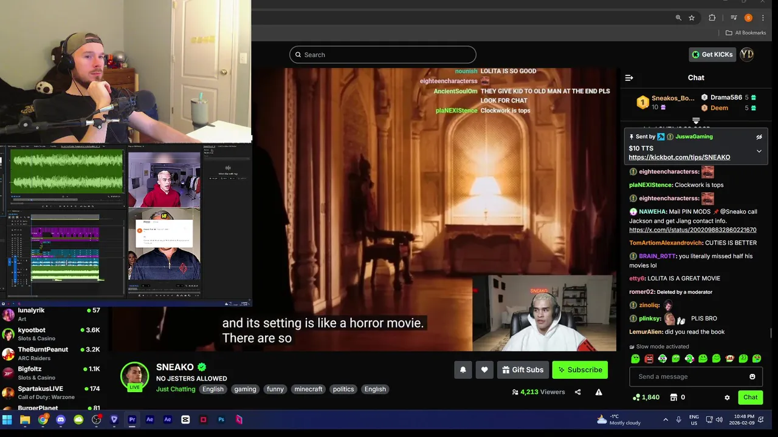Pick the last heart-eyes green emote
Screen dimensions: 778x437
[757, 359]
